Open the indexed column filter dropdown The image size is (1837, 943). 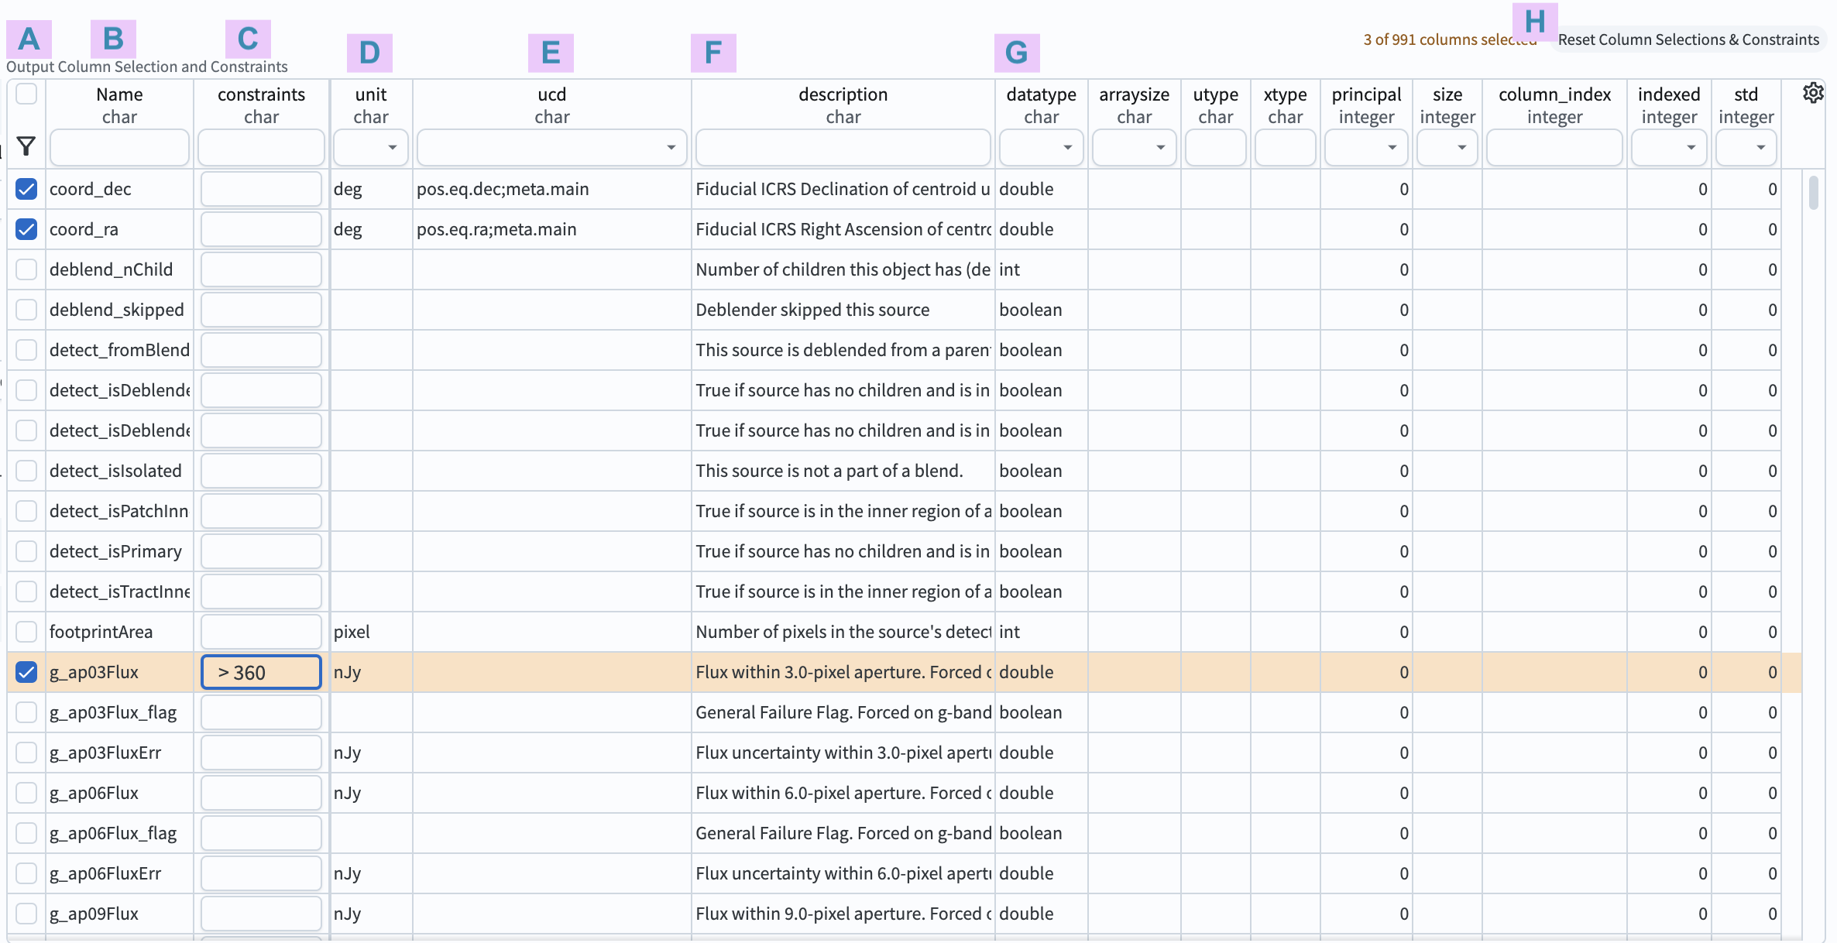1691,147
